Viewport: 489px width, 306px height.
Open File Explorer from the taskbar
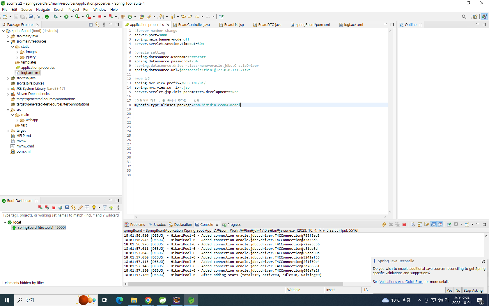(134, 300)
